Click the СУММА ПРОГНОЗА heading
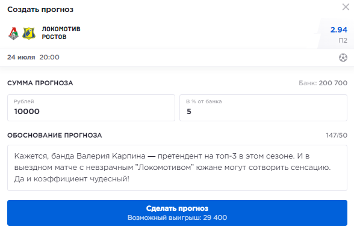Screen dimensions: 354x230 pos(40,83)
